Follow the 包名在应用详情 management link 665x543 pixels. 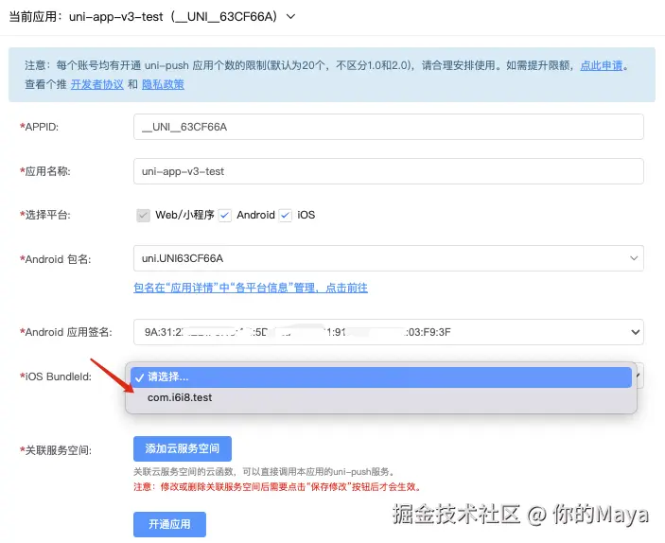click(x=251, y=288)
